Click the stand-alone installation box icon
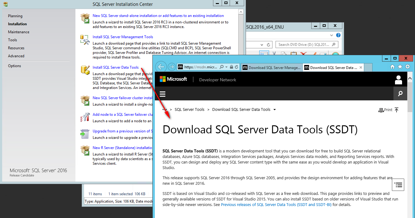 [85, 18]
